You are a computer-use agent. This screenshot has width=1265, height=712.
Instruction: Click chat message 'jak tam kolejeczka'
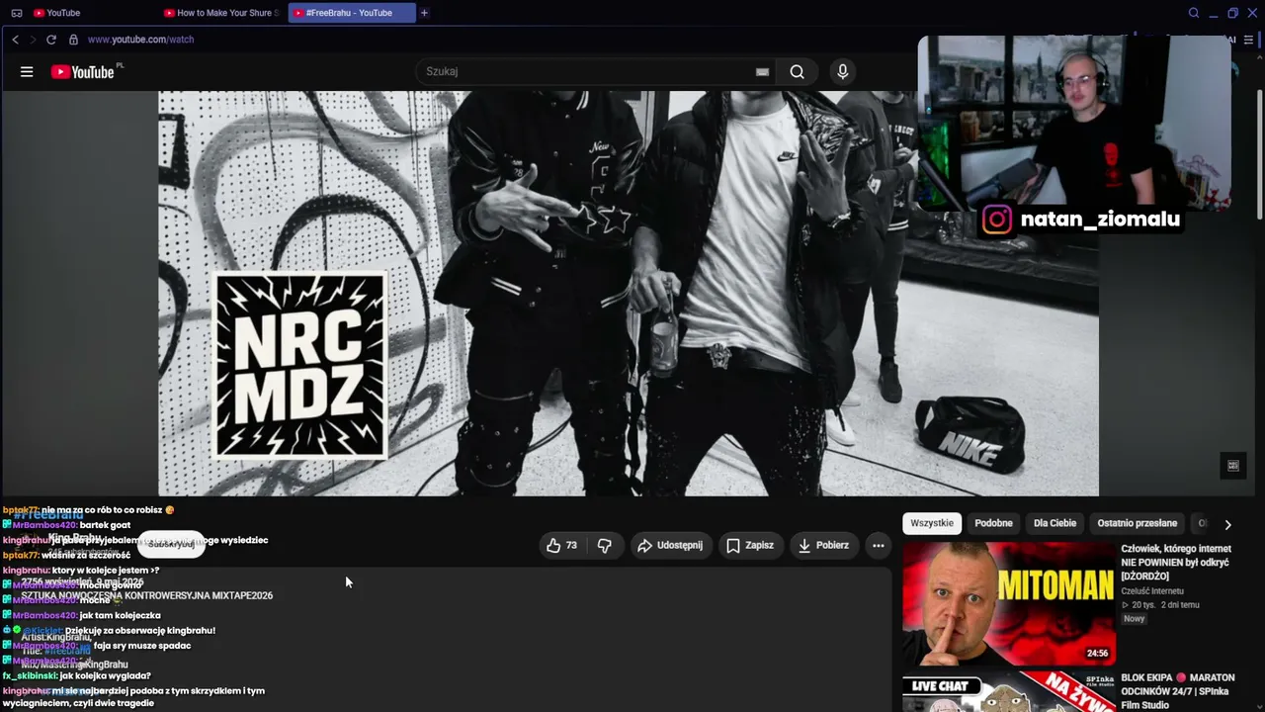tap(120, 615)
